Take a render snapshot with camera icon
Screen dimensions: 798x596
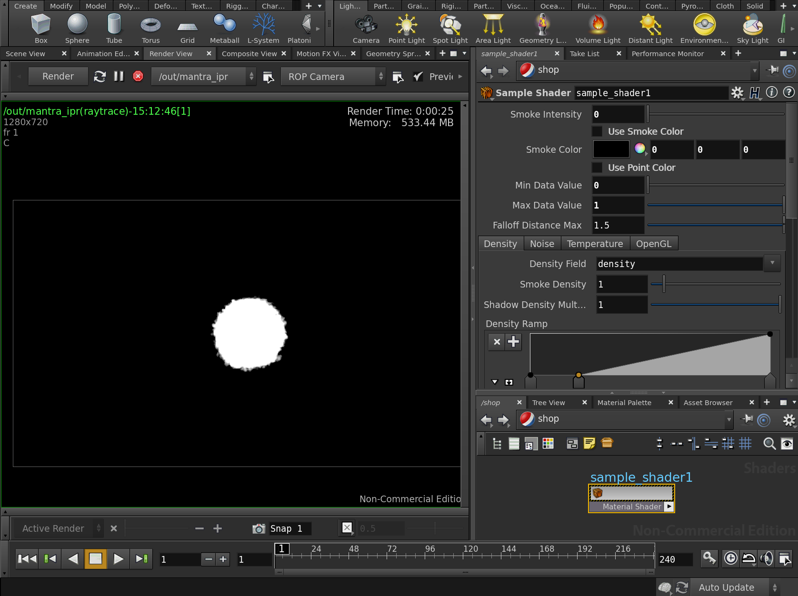[x=259, y=528]
